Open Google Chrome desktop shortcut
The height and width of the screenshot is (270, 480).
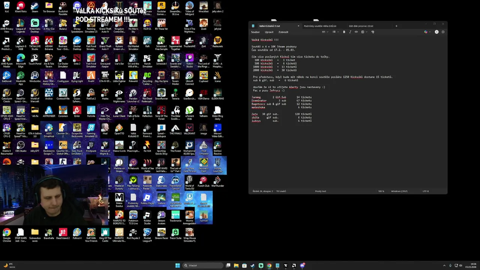tap(7, 234)
